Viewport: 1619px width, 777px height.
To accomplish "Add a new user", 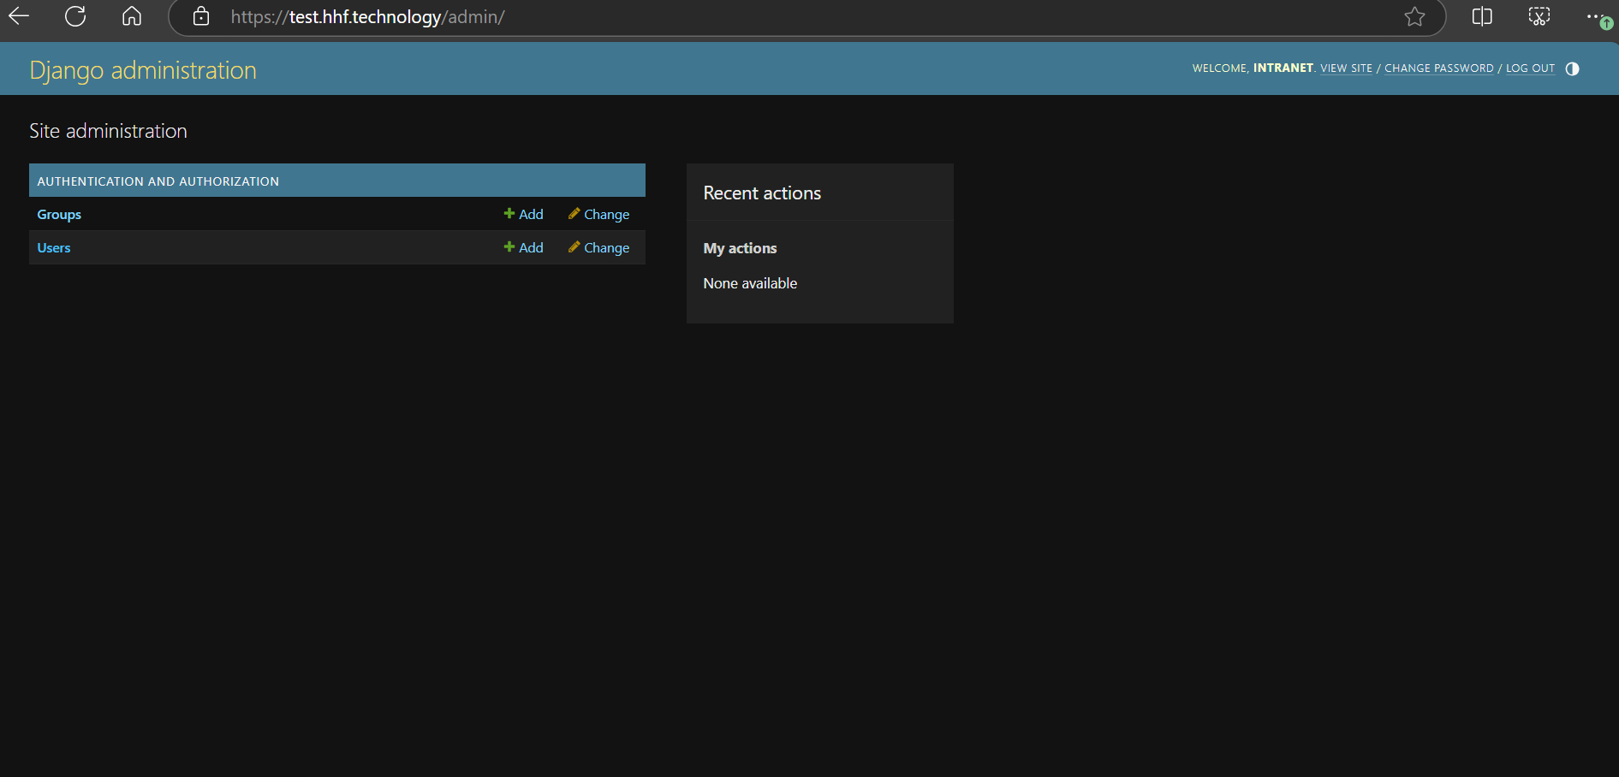I will coord(524,247).
